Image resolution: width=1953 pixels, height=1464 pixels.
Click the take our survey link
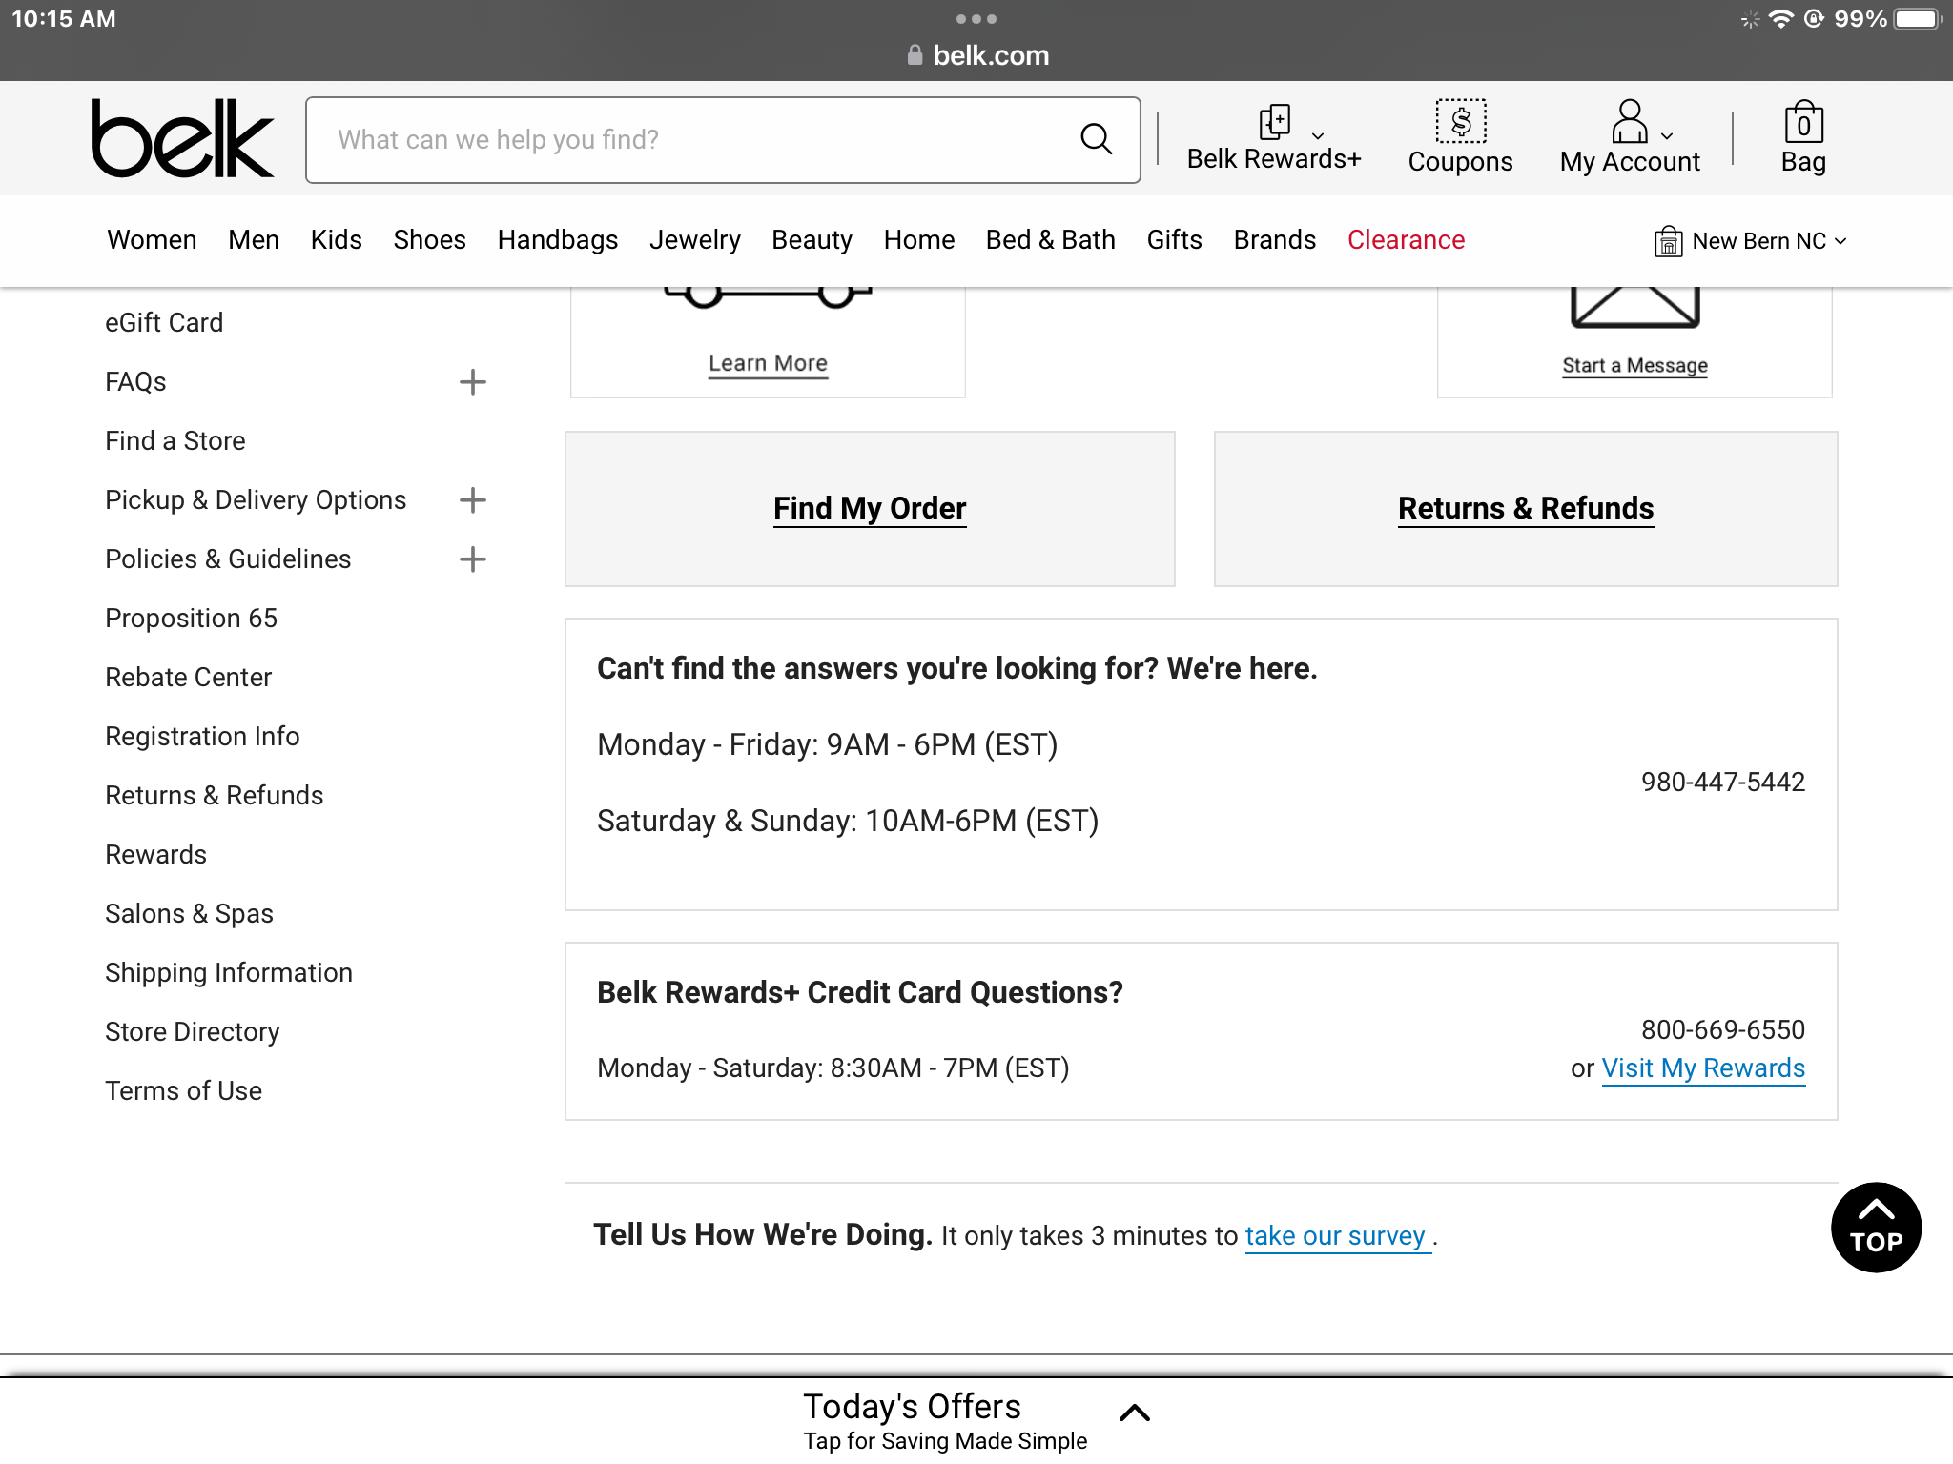coord(1335,1236)
